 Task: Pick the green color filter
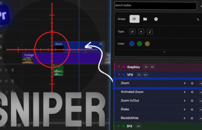tap(140, 44)
